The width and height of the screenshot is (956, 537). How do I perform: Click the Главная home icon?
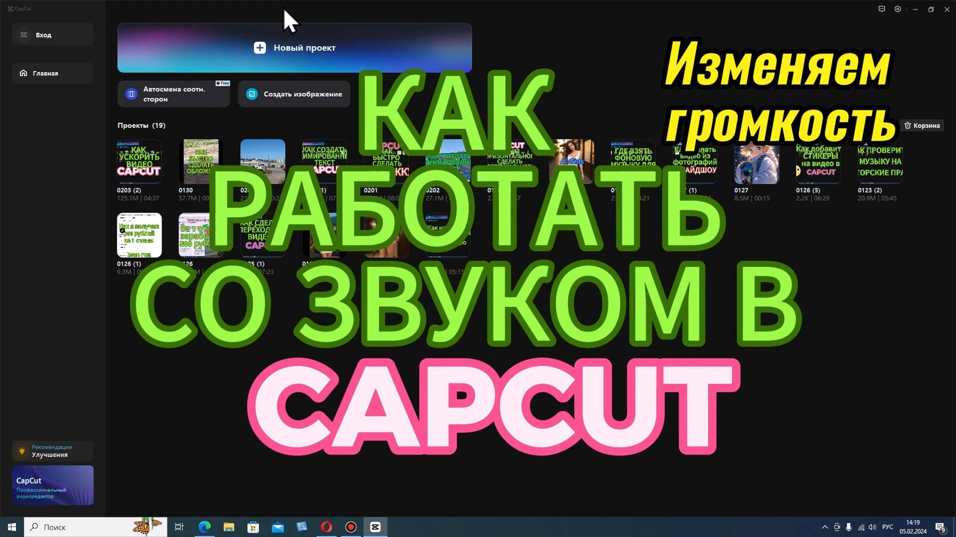[x=23, y=73]
